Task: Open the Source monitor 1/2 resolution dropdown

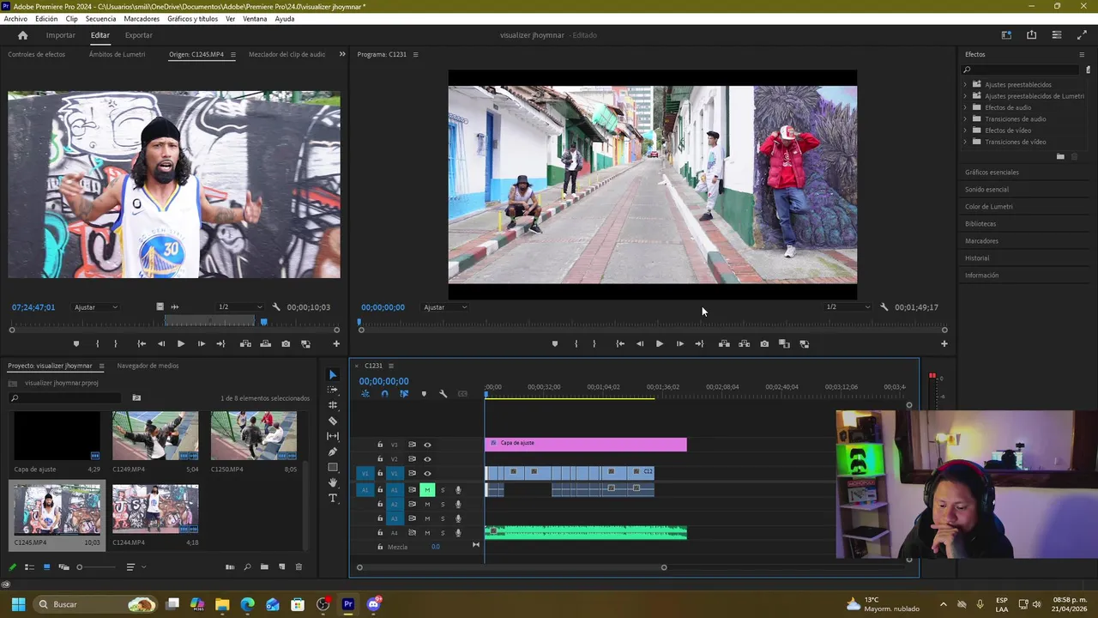Action: click(240, 307)
